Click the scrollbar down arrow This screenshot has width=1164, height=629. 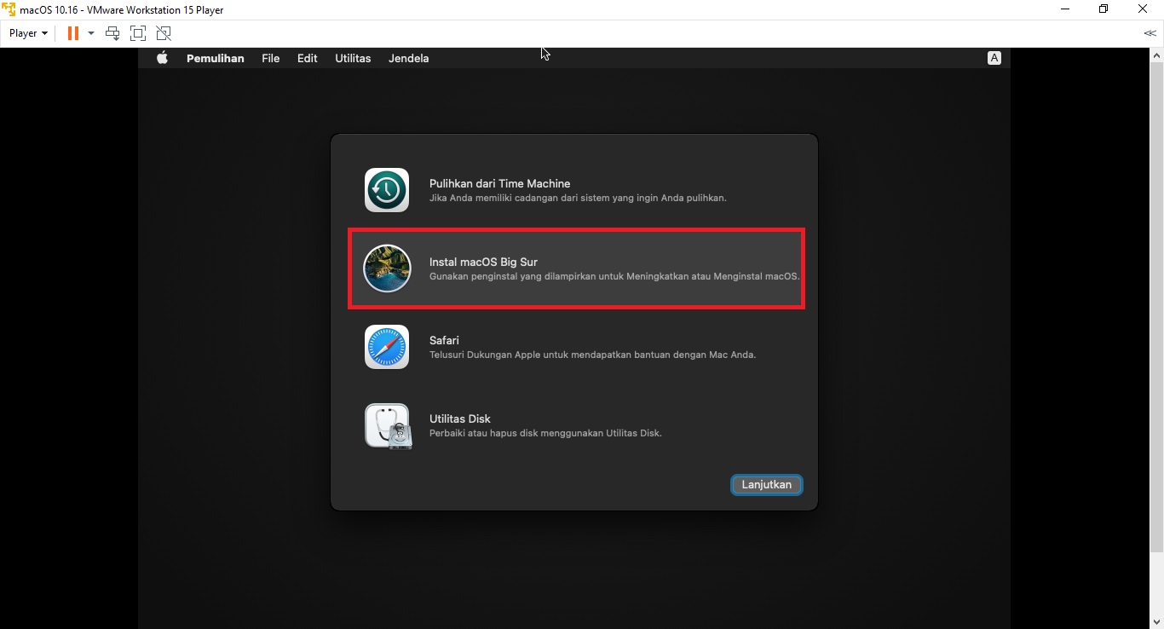pos(1157,621)
